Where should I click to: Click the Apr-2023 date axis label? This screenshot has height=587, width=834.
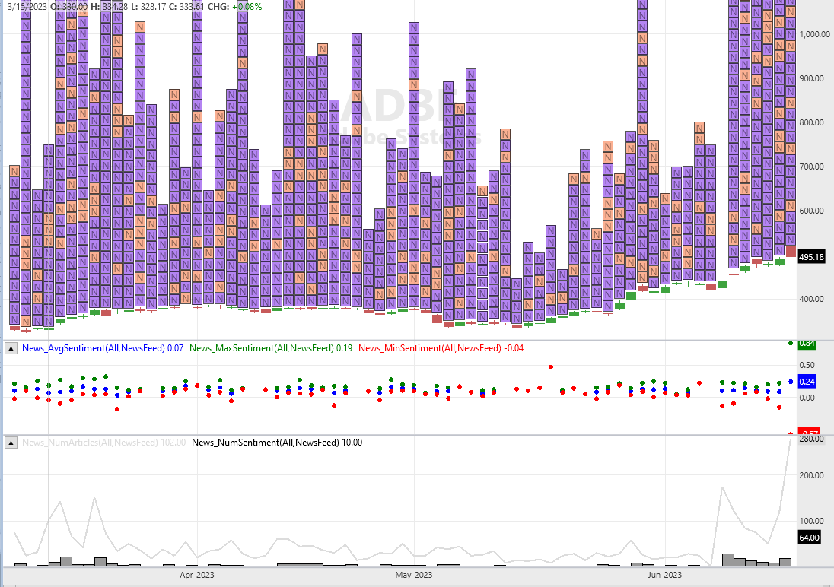196,576
